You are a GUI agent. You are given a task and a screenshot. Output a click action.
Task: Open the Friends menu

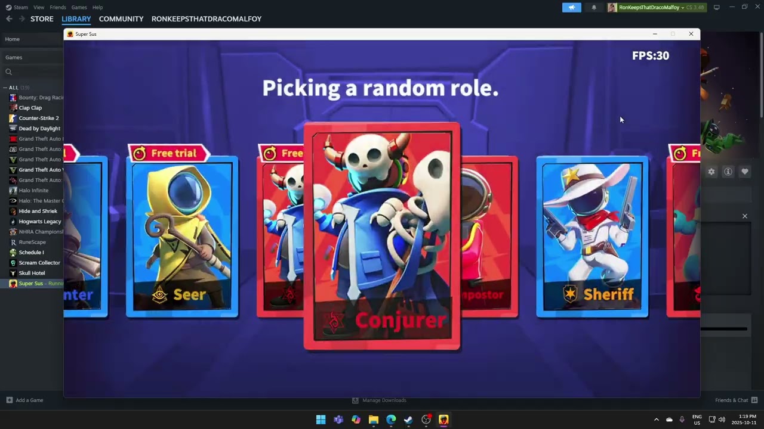(58, 7)
